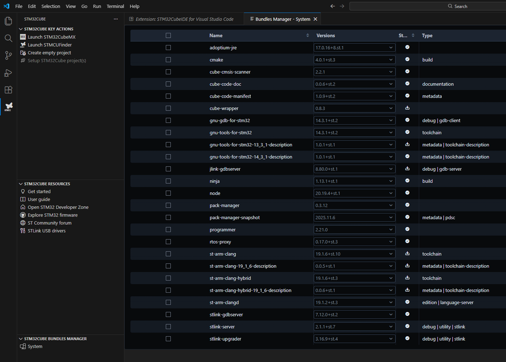Click the VS Code logo icon
The width and height of the screenshot is (506, 362).
(7, 6)
